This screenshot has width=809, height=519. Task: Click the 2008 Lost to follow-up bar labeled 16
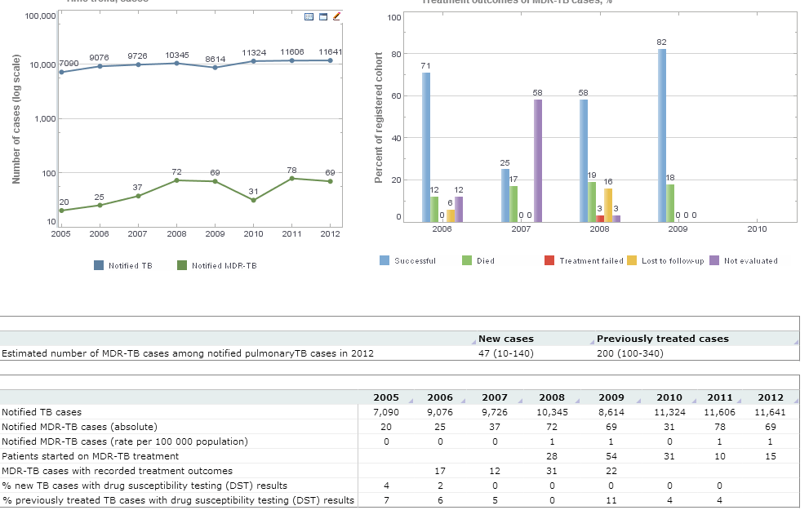[x=608, y=206]
